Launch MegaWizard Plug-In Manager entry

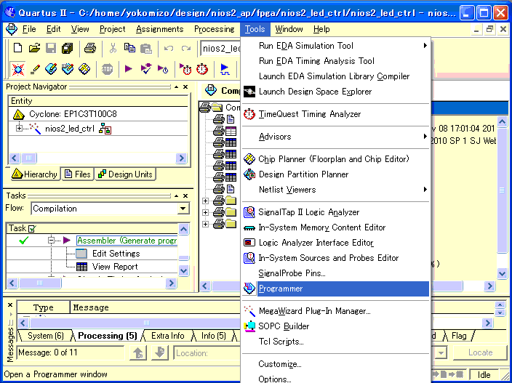coord(335,311)
